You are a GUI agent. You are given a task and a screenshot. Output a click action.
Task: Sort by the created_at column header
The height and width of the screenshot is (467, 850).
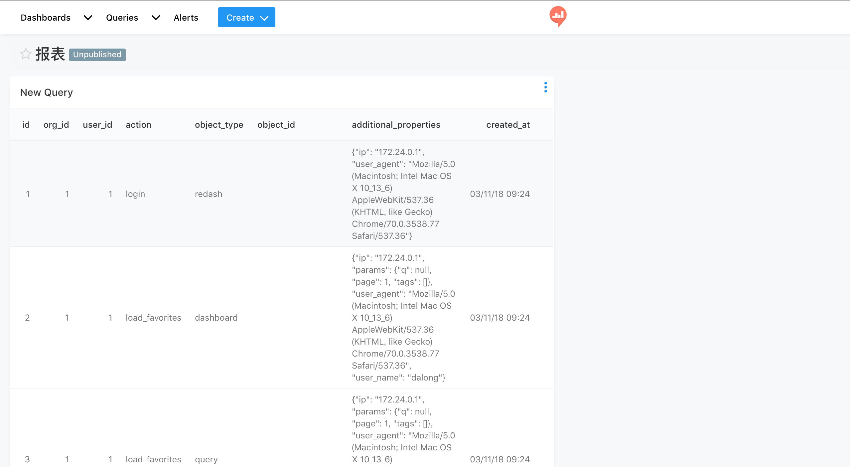tap(508, 125)
